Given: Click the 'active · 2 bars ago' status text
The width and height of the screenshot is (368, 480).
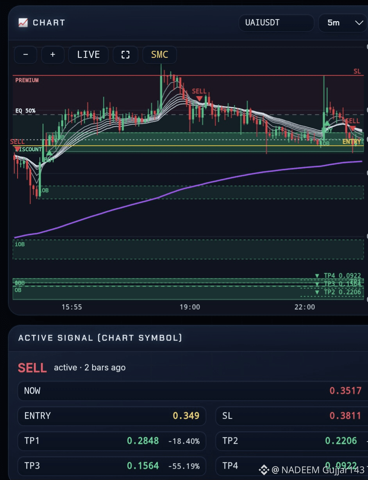Looking at the screenshot, I should 90,368.
